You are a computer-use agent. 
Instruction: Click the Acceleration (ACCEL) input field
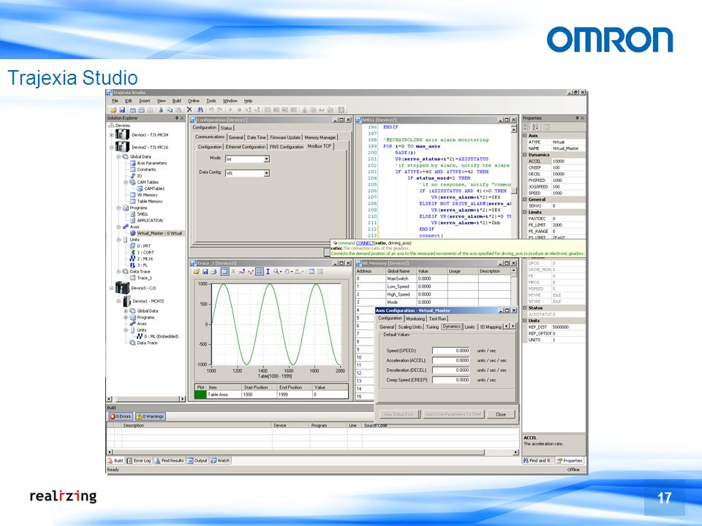coord(451,360)
